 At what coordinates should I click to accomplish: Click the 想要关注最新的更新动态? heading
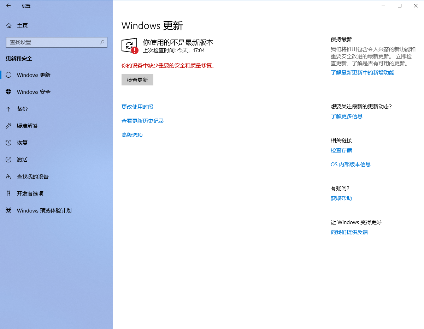[361, 106]
